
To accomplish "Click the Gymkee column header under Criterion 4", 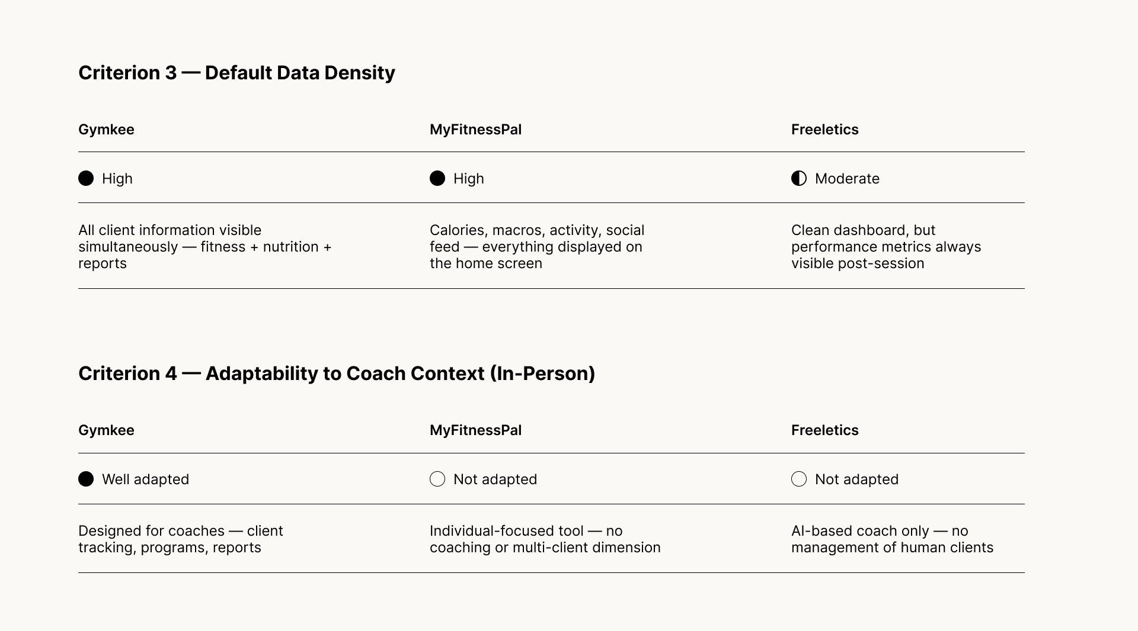I will (106, 430).
